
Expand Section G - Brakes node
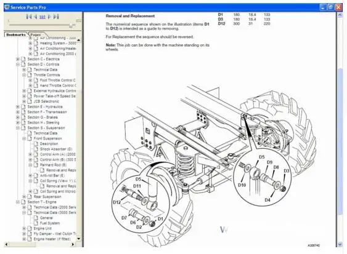pyautogui.click(x=18, y=117)
